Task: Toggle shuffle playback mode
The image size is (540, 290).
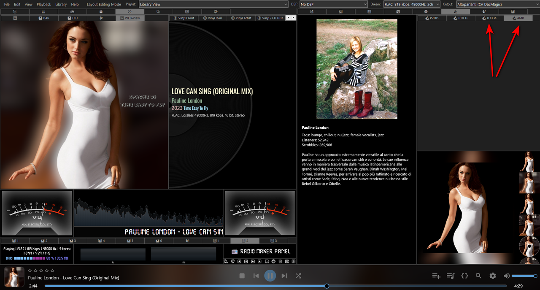Action: (x=298, y=276)
